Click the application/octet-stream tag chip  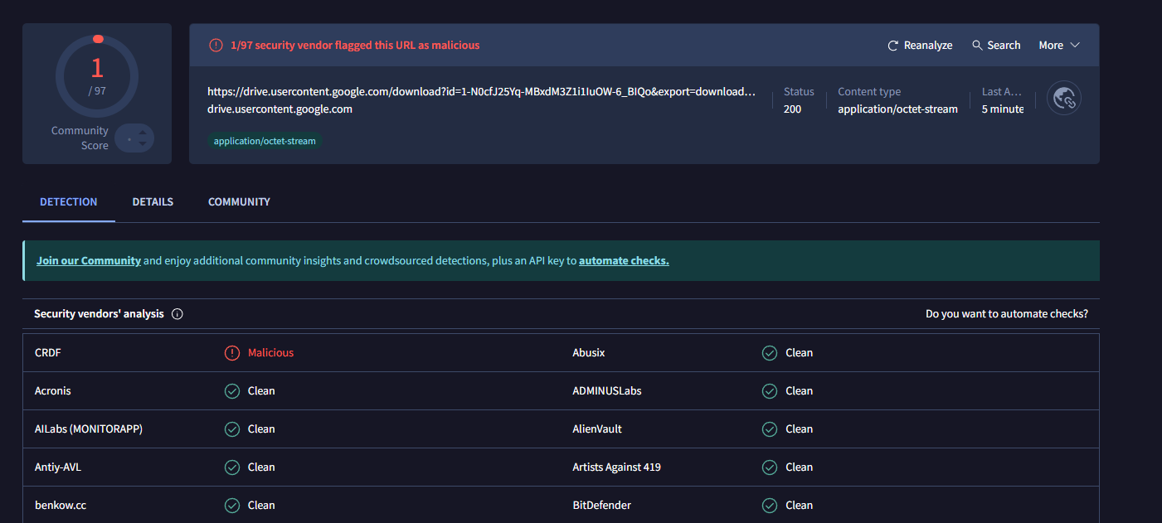(x=265, y=141)
